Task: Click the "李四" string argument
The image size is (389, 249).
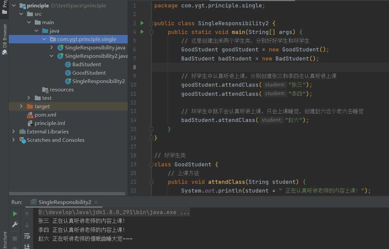Action: [297, 94]
